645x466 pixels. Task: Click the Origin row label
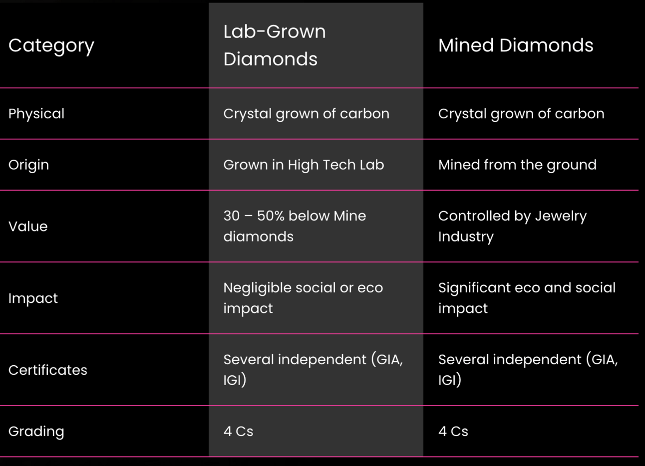pos(28,165)
